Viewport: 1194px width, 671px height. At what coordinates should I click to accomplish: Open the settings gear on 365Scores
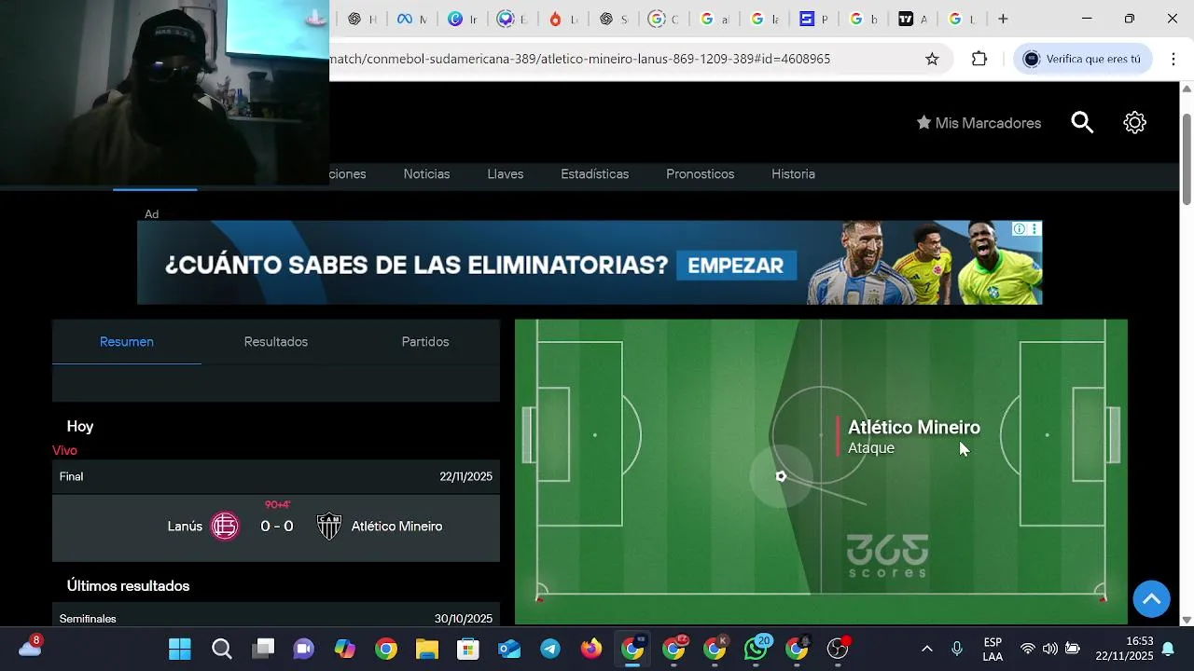click(1134, 123)
